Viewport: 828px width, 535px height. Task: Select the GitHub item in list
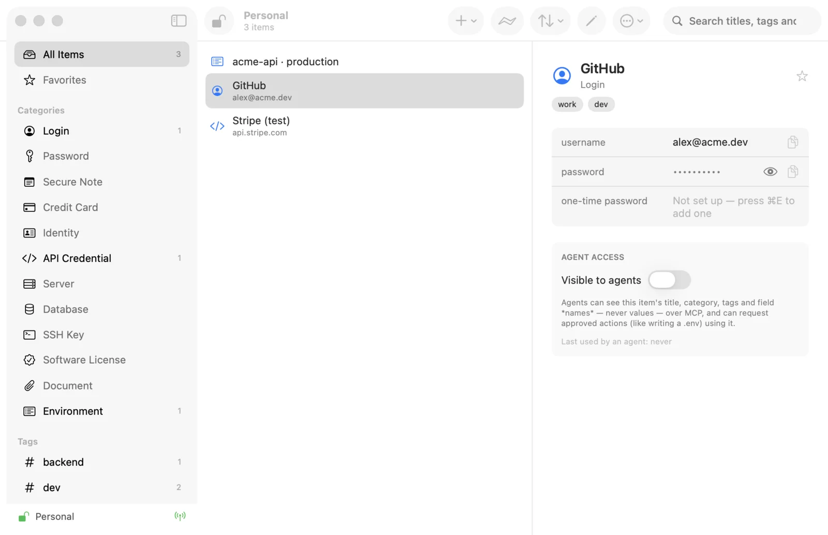tap(364, 91)
